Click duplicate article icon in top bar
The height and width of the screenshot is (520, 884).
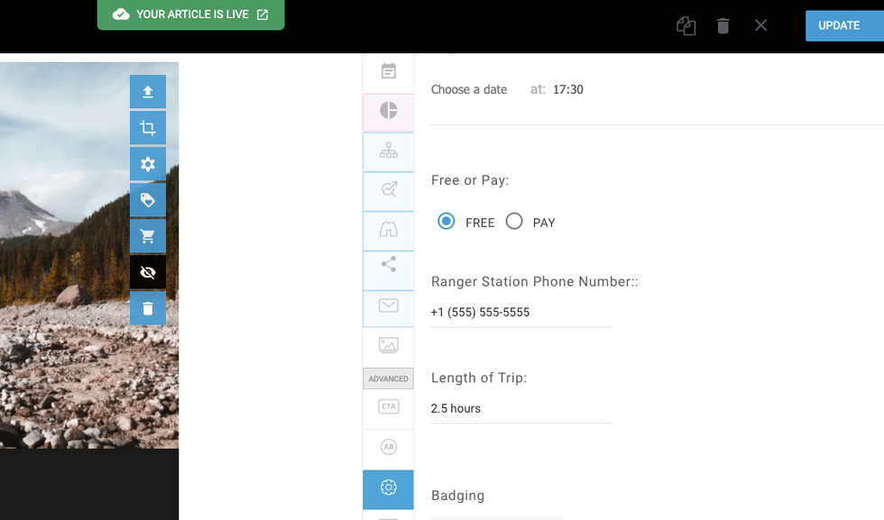click(x=686, y=26)
